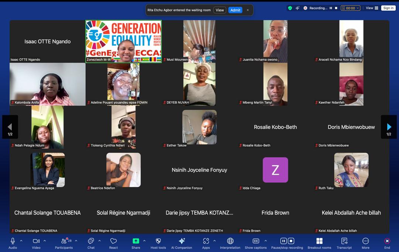Click the Video camera icon

(x=36, y=241)
